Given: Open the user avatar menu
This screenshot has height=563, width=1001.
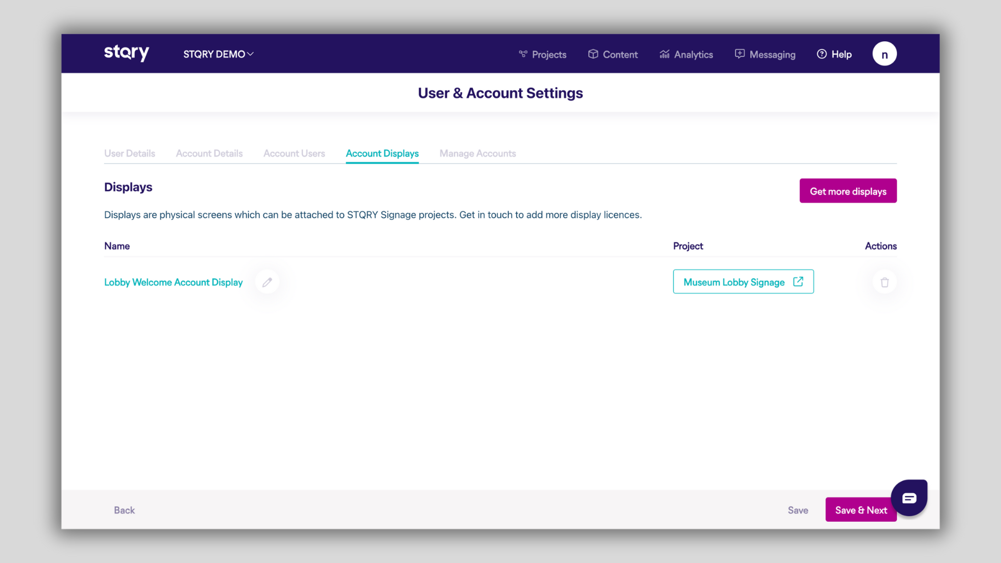Looking at the screenshot, I should click(884, 54).
